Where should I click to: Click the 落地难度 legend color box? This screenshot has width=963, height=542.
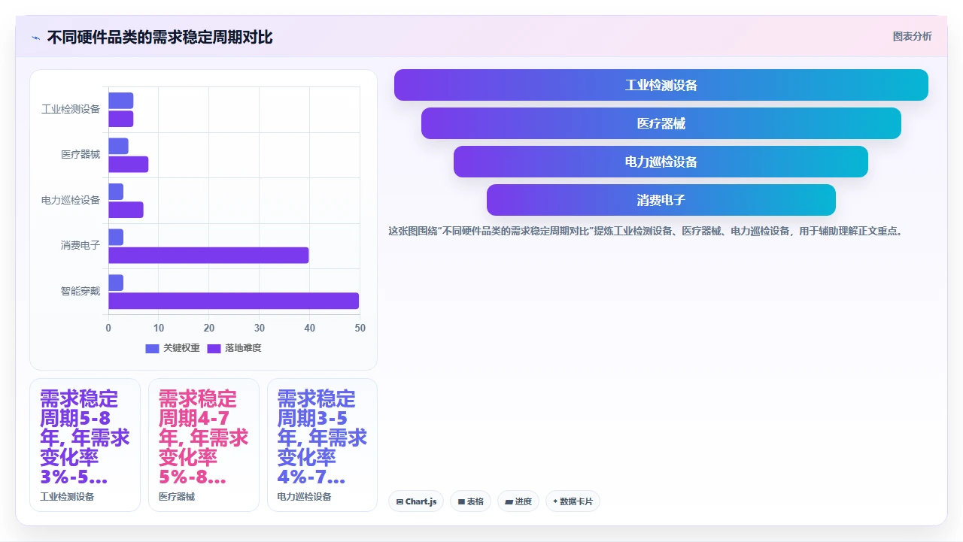214,348
